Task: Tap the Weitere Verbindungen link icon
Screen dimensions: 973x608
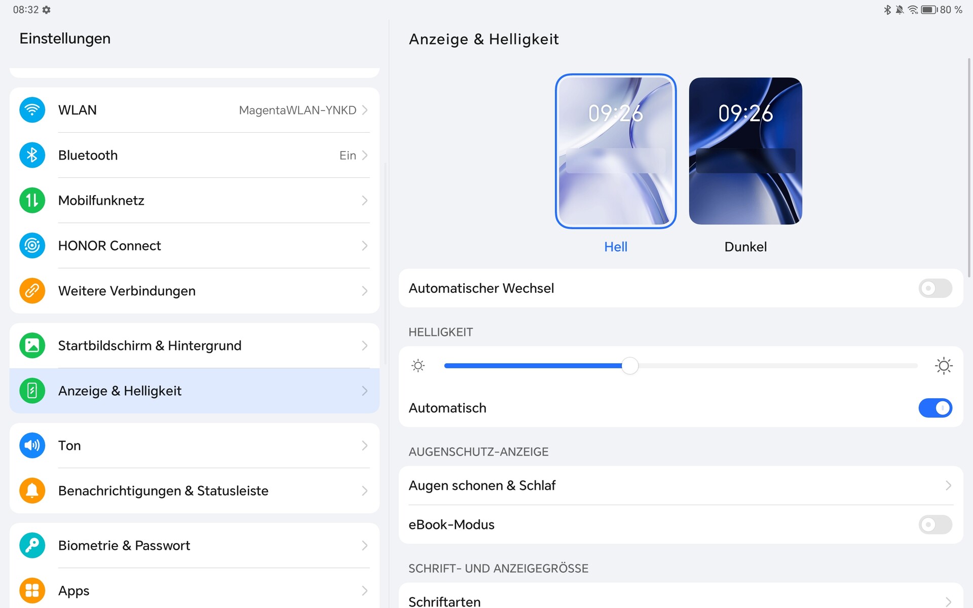Action: (32, 291)
